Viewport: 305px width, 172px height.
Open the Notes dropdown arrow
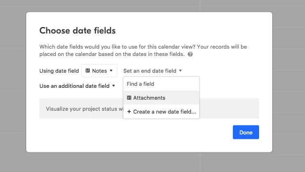111,71
